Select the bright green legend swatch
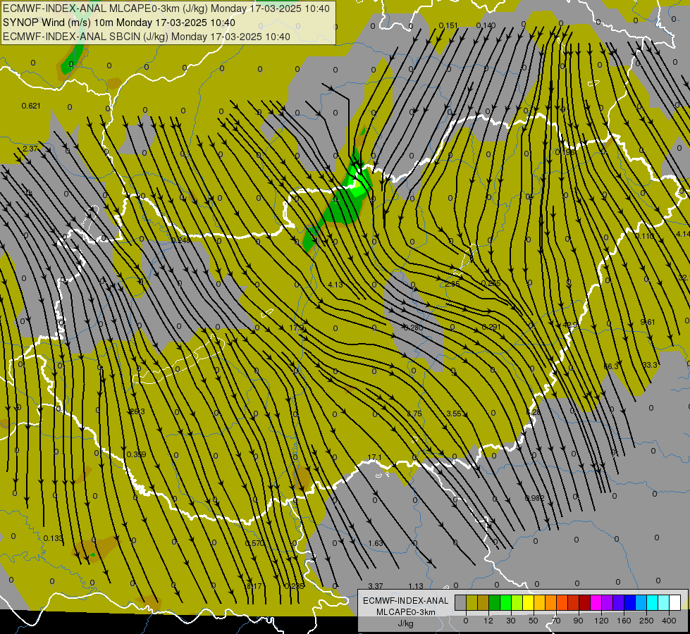 [505, 602]
